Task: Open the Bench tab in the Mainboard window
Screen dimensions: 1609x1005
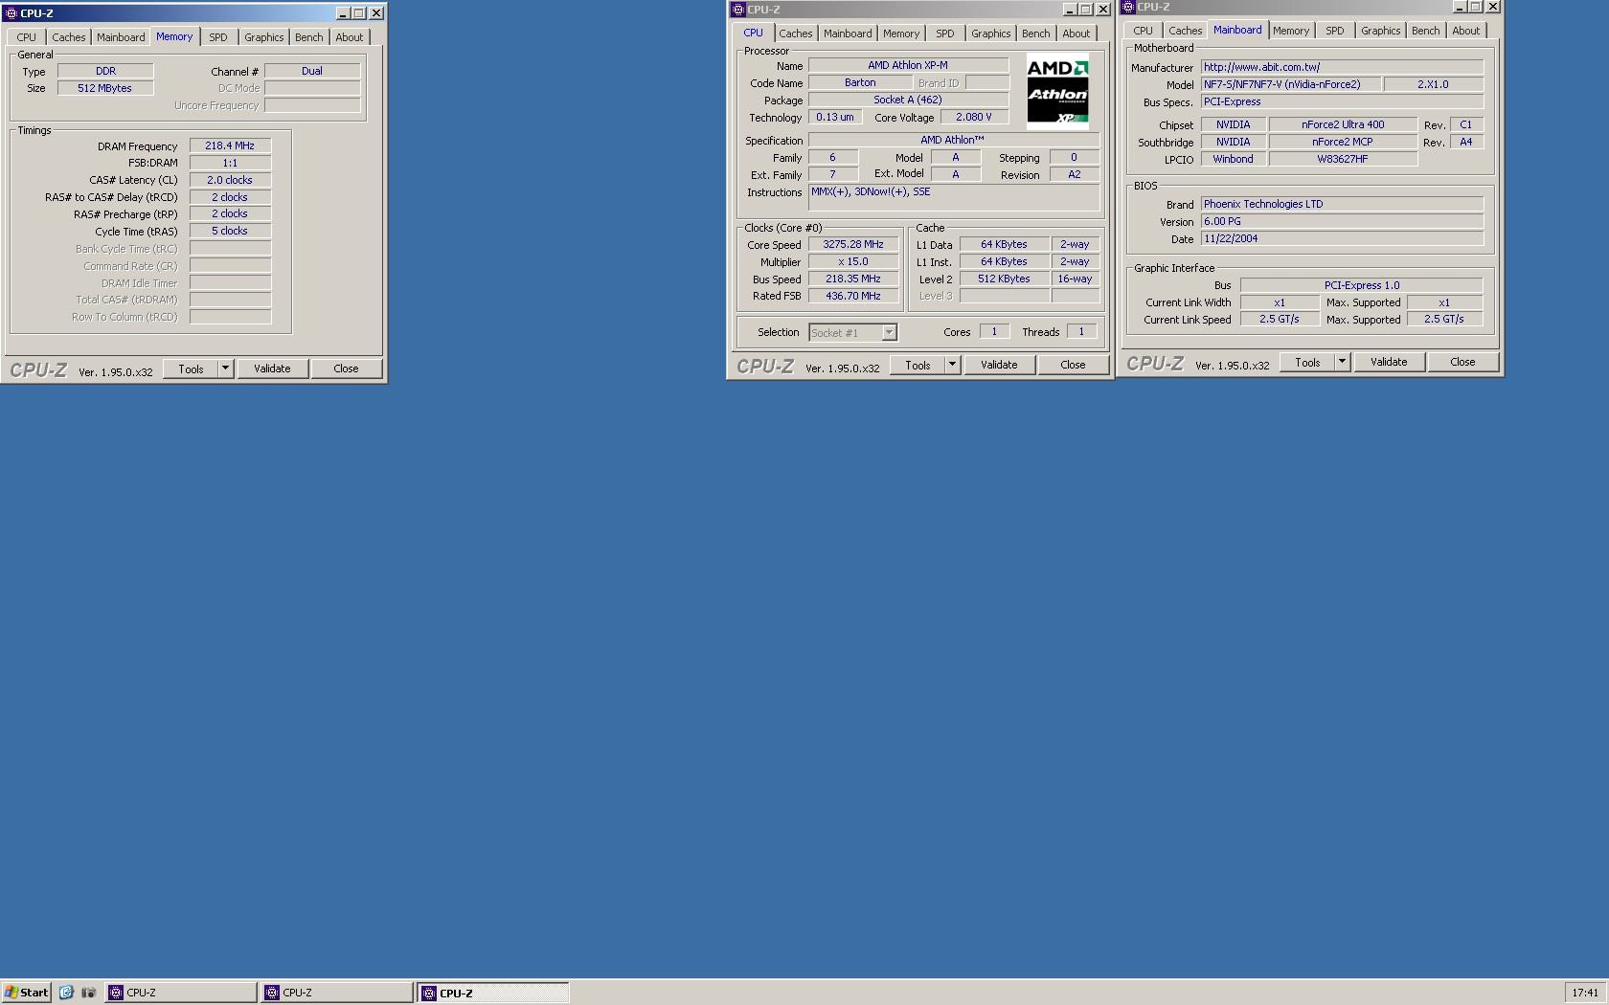Action: (1425, 31)
